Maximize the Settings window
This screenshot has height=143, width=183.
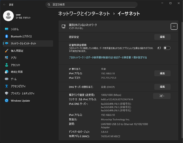click(170, 3)
